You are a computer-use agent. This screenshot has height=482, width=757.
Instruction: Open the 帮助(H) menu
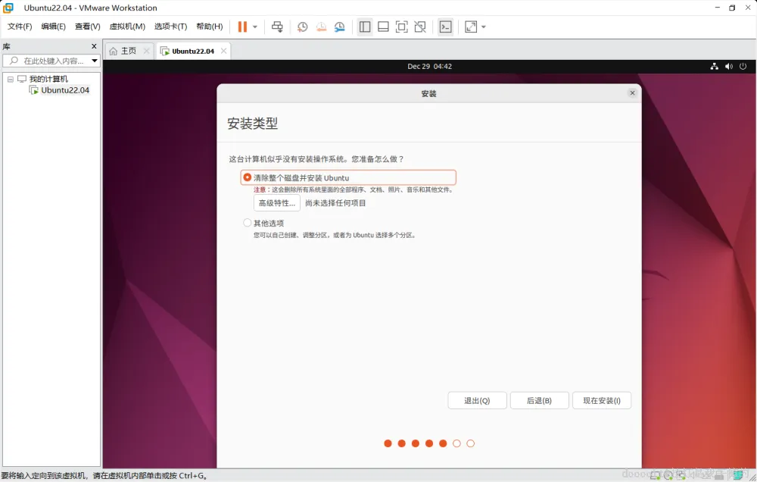pos(210,27)
